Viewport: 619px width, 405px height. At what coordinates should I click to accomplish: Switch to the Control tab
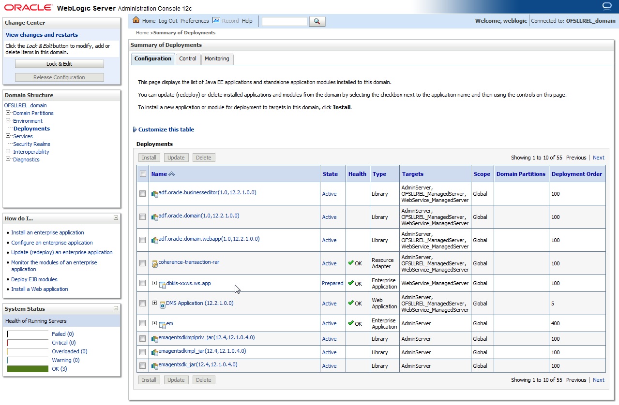[x=188, y=58]
